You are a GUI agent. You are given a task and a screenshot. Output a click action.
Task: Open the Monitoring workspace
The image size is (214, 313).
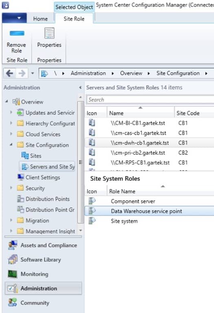[43, 274]
